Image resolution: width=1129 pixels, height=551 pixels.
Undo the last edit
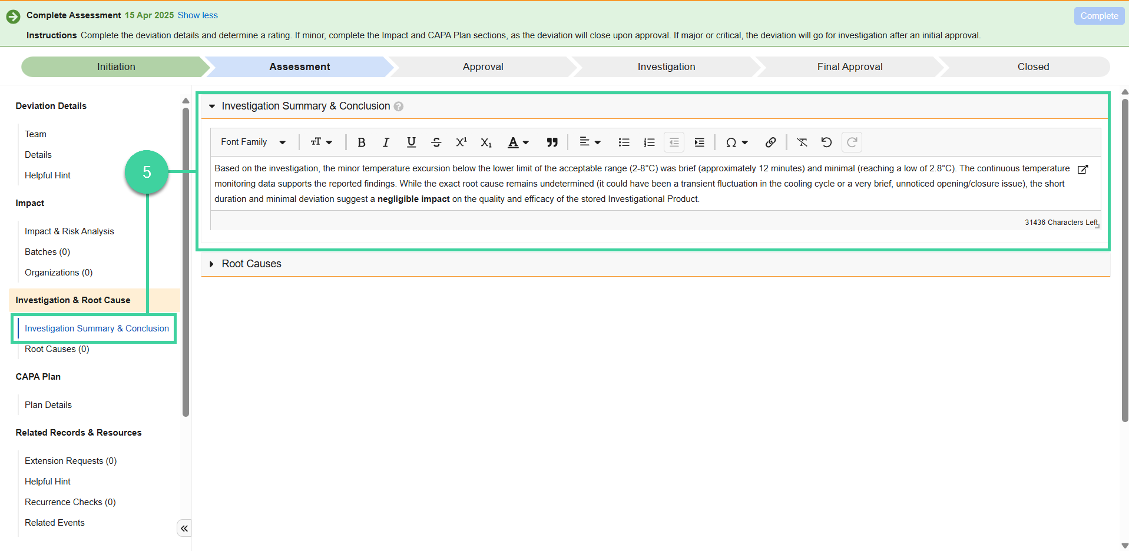click(x=826, y=142)
